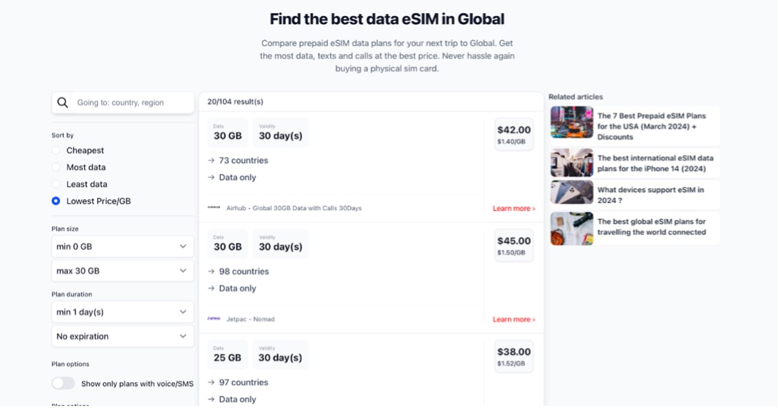
Task: Open the USA prepaid eSIM plans article thumbnail
Action: pos(572,122)
